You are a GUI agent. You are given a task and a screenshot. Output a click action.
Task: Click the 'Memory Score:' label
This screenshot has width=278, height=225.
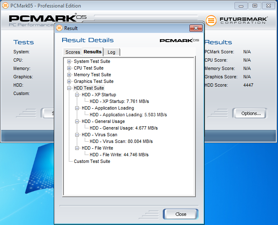220,68
